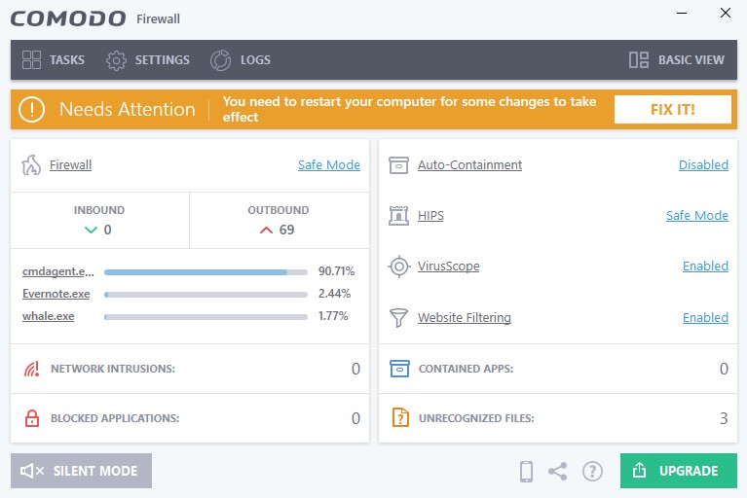The width and height of the screenshot is (747, 498).
Task: Change Auto-Containment Disabled status
Action: tap(703, 165)
